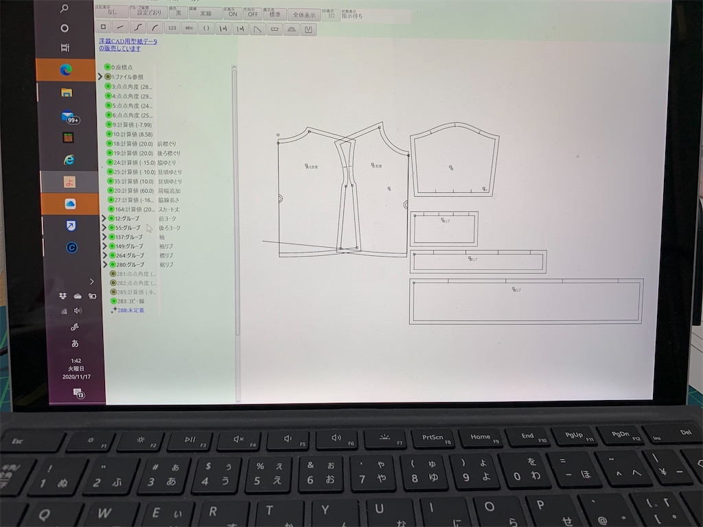Screen dimensions: 703x527
Task: Click the 後ろ見頃 label on drawing
Action: pos(312,167)
